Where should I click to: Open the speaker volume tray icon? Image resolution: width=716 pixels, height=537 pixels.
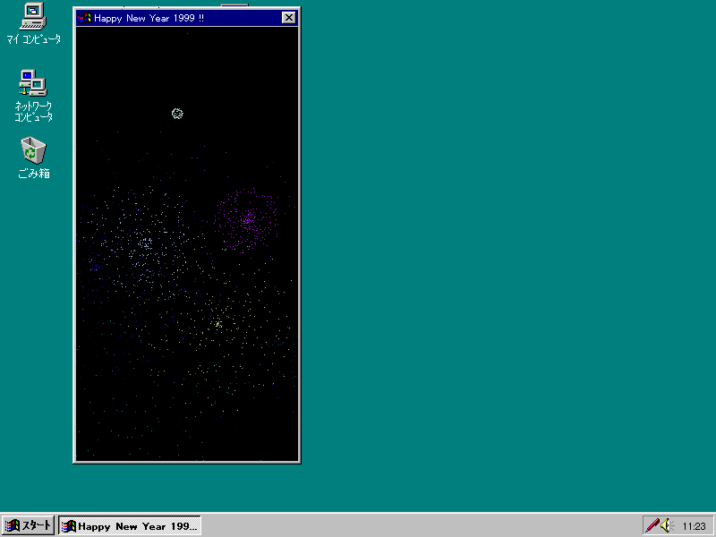pyautogui.click(x=667, y=525)
